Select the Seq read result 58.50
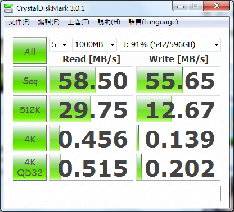Viewport: 234px width, 212px height. point(91,80)
